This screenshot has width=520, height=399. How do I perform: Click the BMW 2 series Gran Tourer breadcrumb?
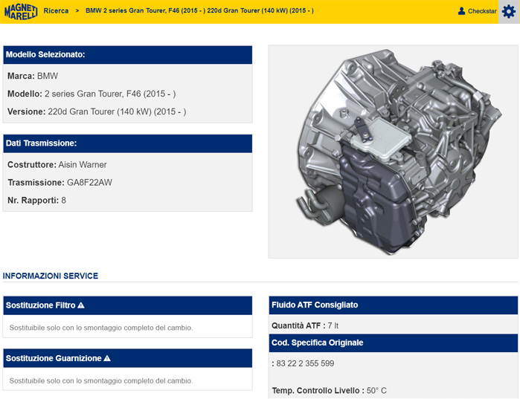click(199, 10)
